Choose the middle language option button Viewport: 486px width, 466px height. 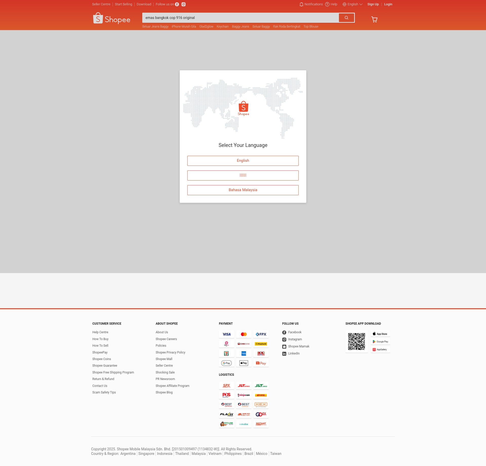click(243, 175)
